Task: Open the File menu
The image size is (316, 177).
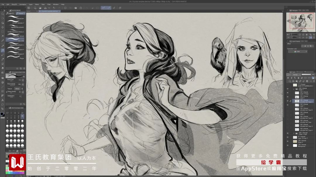Action: pyautogui.click(x=3, y=4)
